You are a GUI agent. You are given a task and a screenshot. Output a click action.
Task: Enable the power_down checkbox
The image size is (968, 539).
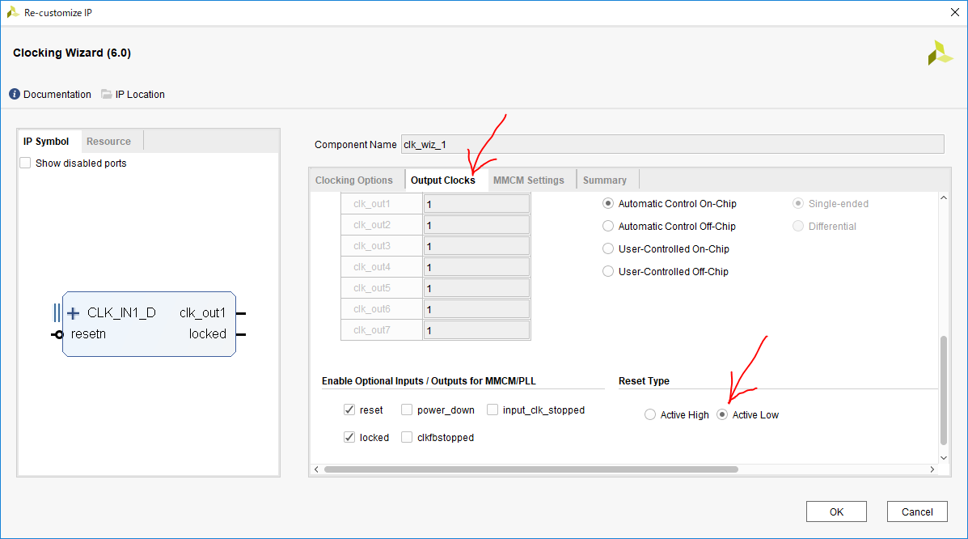[407, 410]
